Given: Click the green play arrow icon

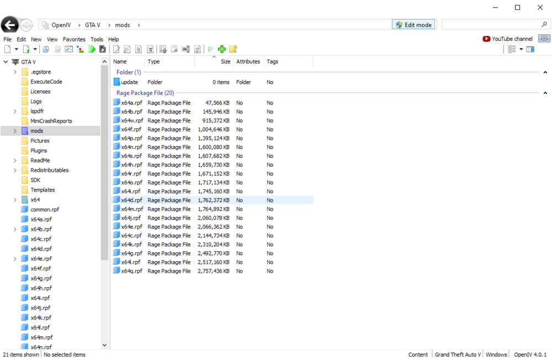Looking at the screenshot, I should tap(92, 49).
